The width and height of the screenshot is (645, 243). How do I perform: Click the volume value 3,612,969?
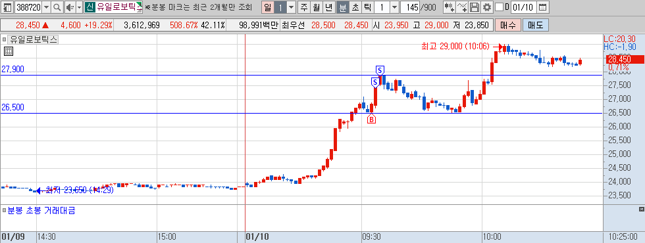point(142,26)
